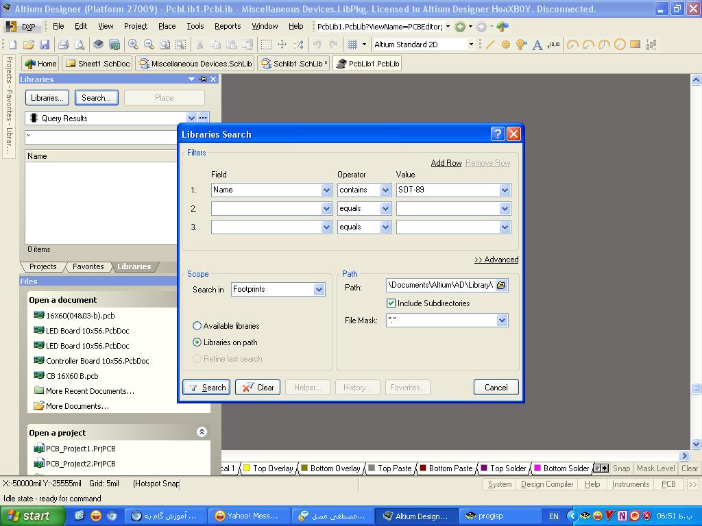Click the zoom out magnifier icon

click(149, 45)
